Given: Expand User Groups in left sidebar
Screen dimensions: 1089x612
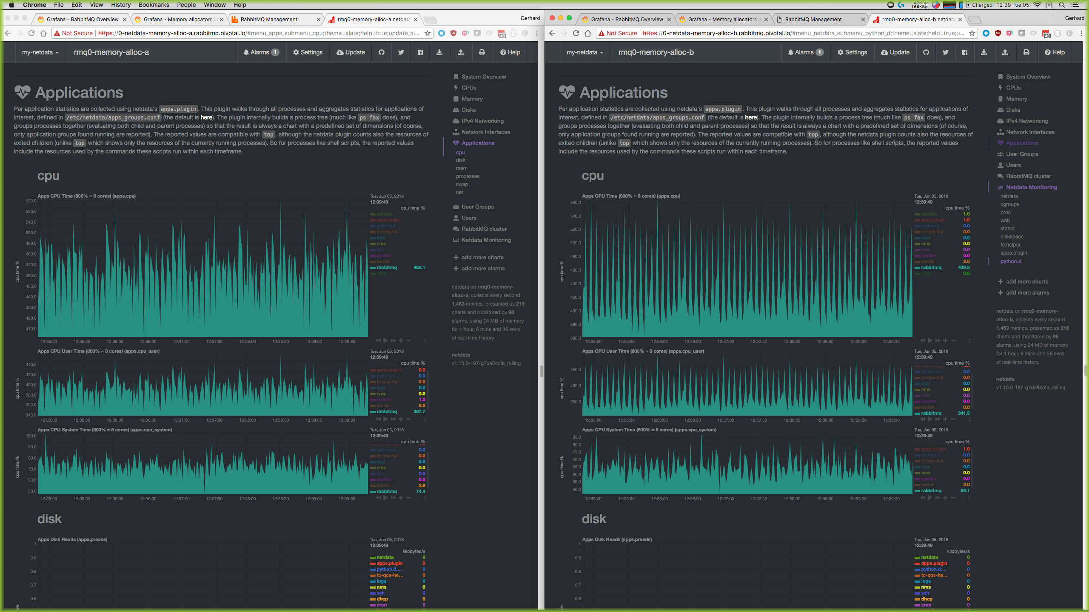Looking at the screenshot, I should point(478,207).
